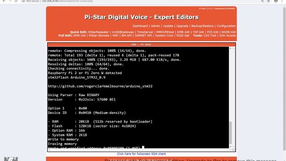Bookmark this page with the star icon
Image resolution: width=286 pixels, height=161 pixels.
269,1
